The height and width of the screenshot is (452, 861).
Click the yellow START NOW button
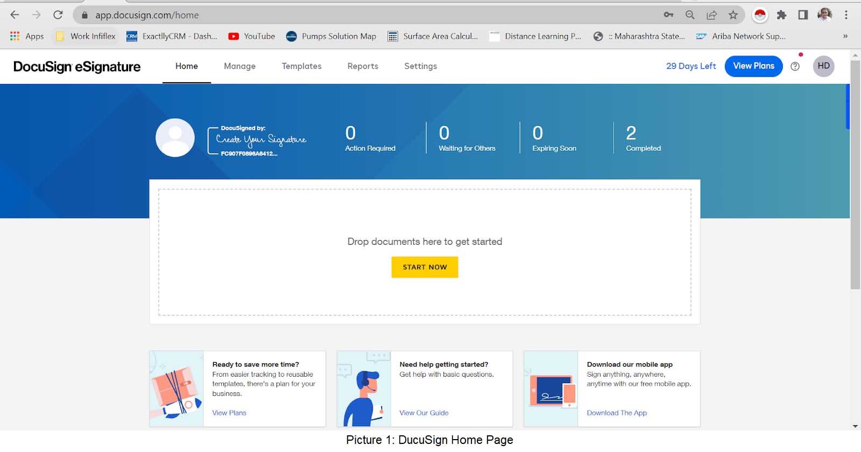425,267
